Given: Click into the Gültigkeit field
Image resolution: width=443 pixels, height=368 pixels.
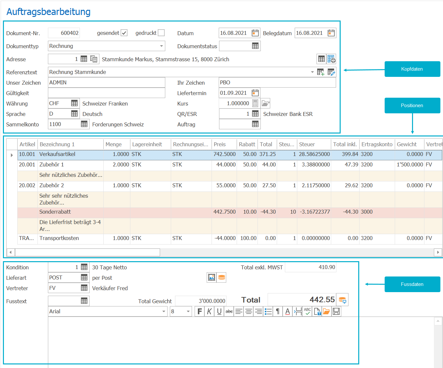Looking at the screenshot, I should [106, 93].
